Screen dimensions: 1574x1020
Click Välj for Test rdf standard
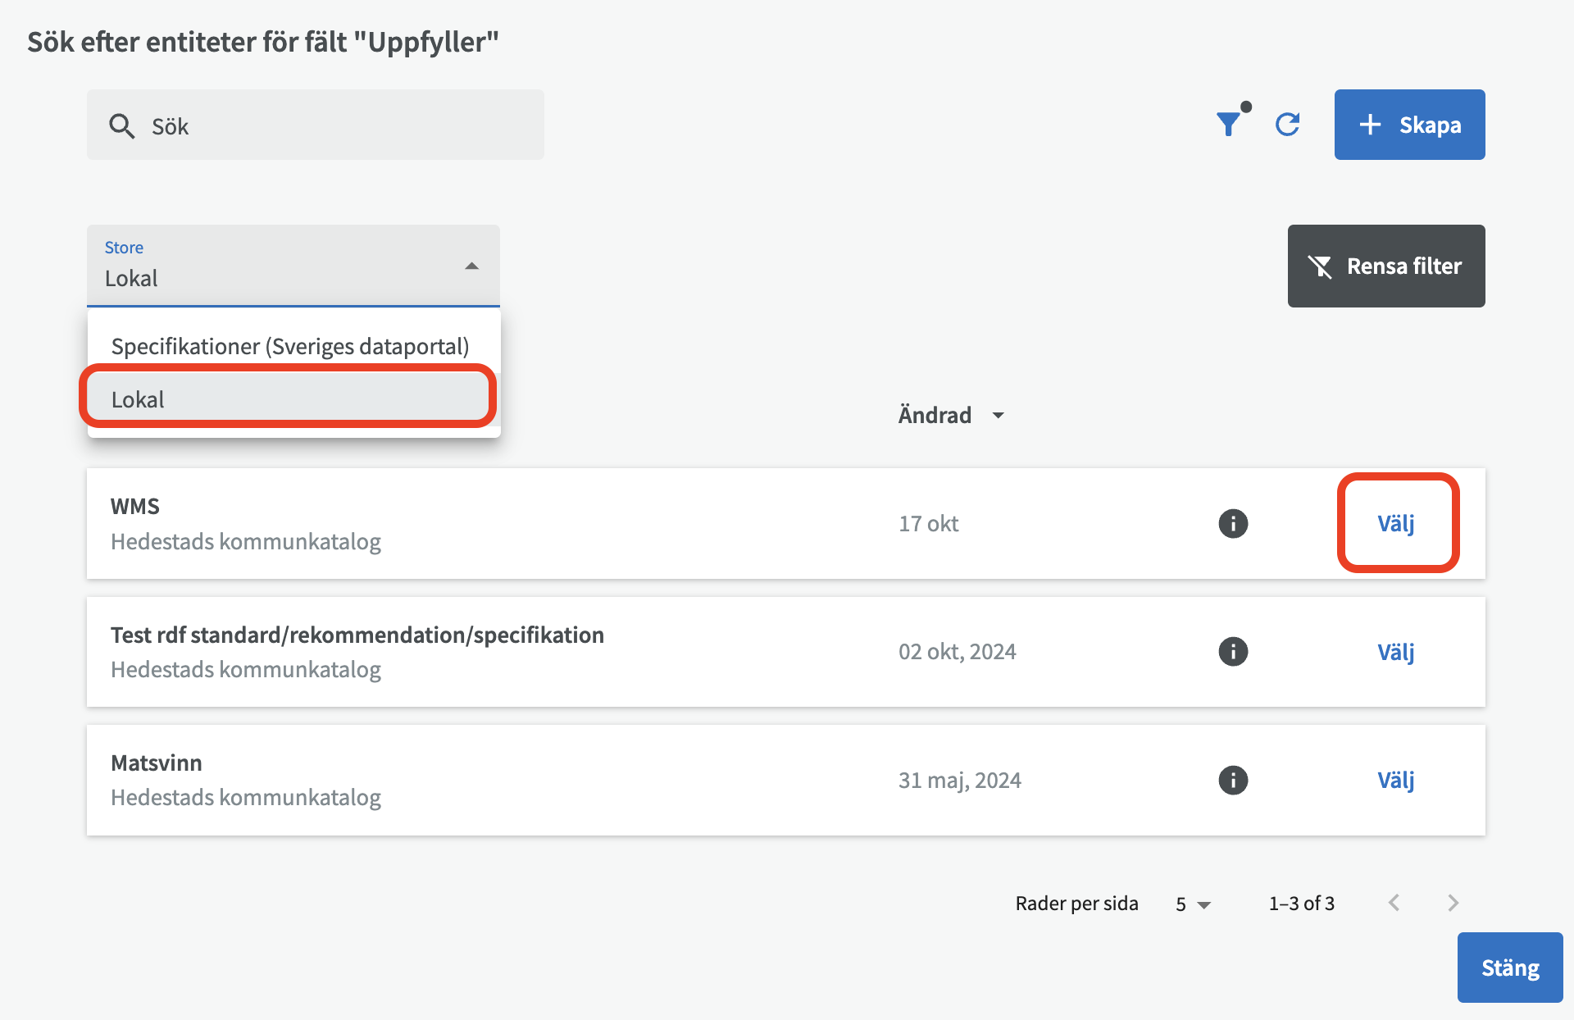tap(1396, 652)
